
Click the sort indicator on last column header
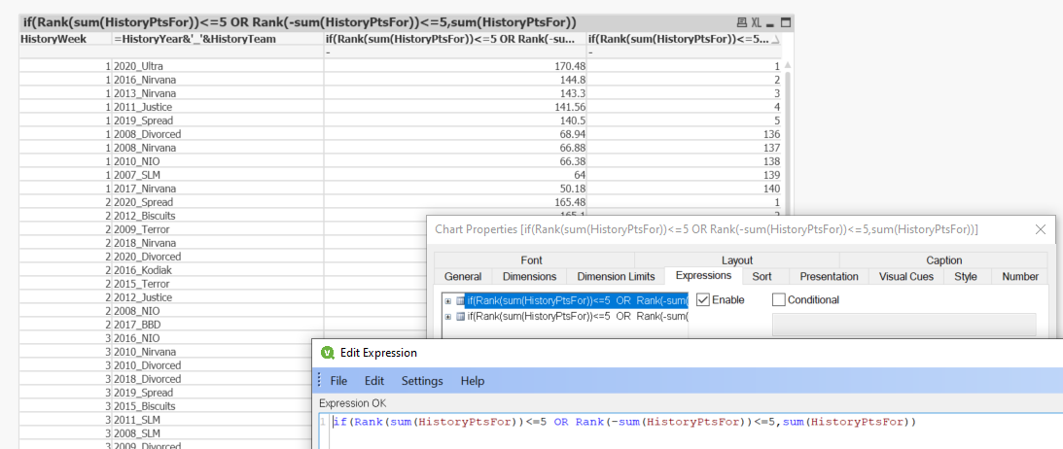point(775,39)
